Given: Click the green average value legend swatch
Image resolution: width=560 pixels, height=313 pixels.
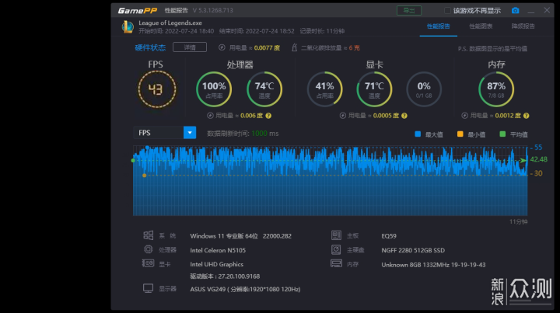Looking at the screenshot, I should 502,134.
